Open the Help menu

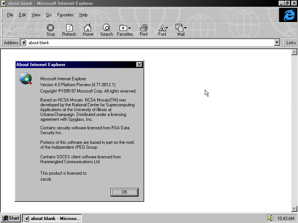[83, 15]
